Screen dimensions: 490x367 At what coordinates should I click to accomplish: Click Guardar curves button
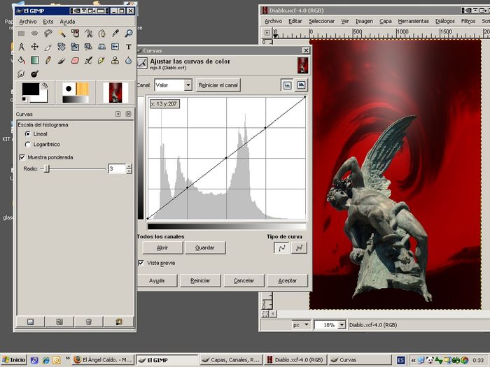point(205,247)
